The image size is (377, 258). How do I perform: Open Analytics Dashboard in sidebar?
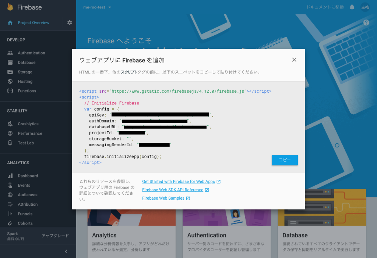click(x=28, y=176)
